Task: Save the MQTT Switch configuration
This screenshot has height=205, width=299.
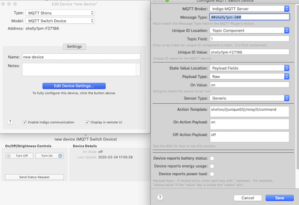Action: (x=279, y=198)
